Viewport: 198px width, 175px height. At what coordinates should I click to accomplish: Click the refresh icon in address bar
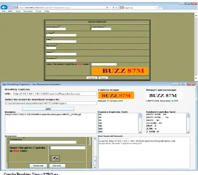[116, 7]
